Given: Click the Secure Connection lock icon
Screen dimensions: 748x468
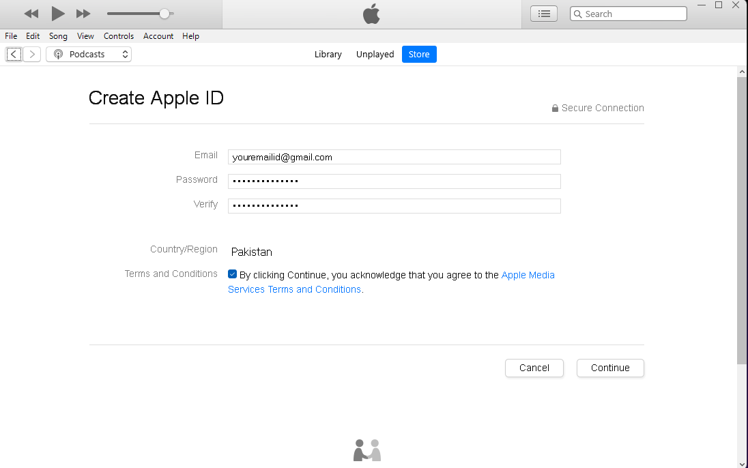Looking at the screenshot, I should tap(555, 108).
